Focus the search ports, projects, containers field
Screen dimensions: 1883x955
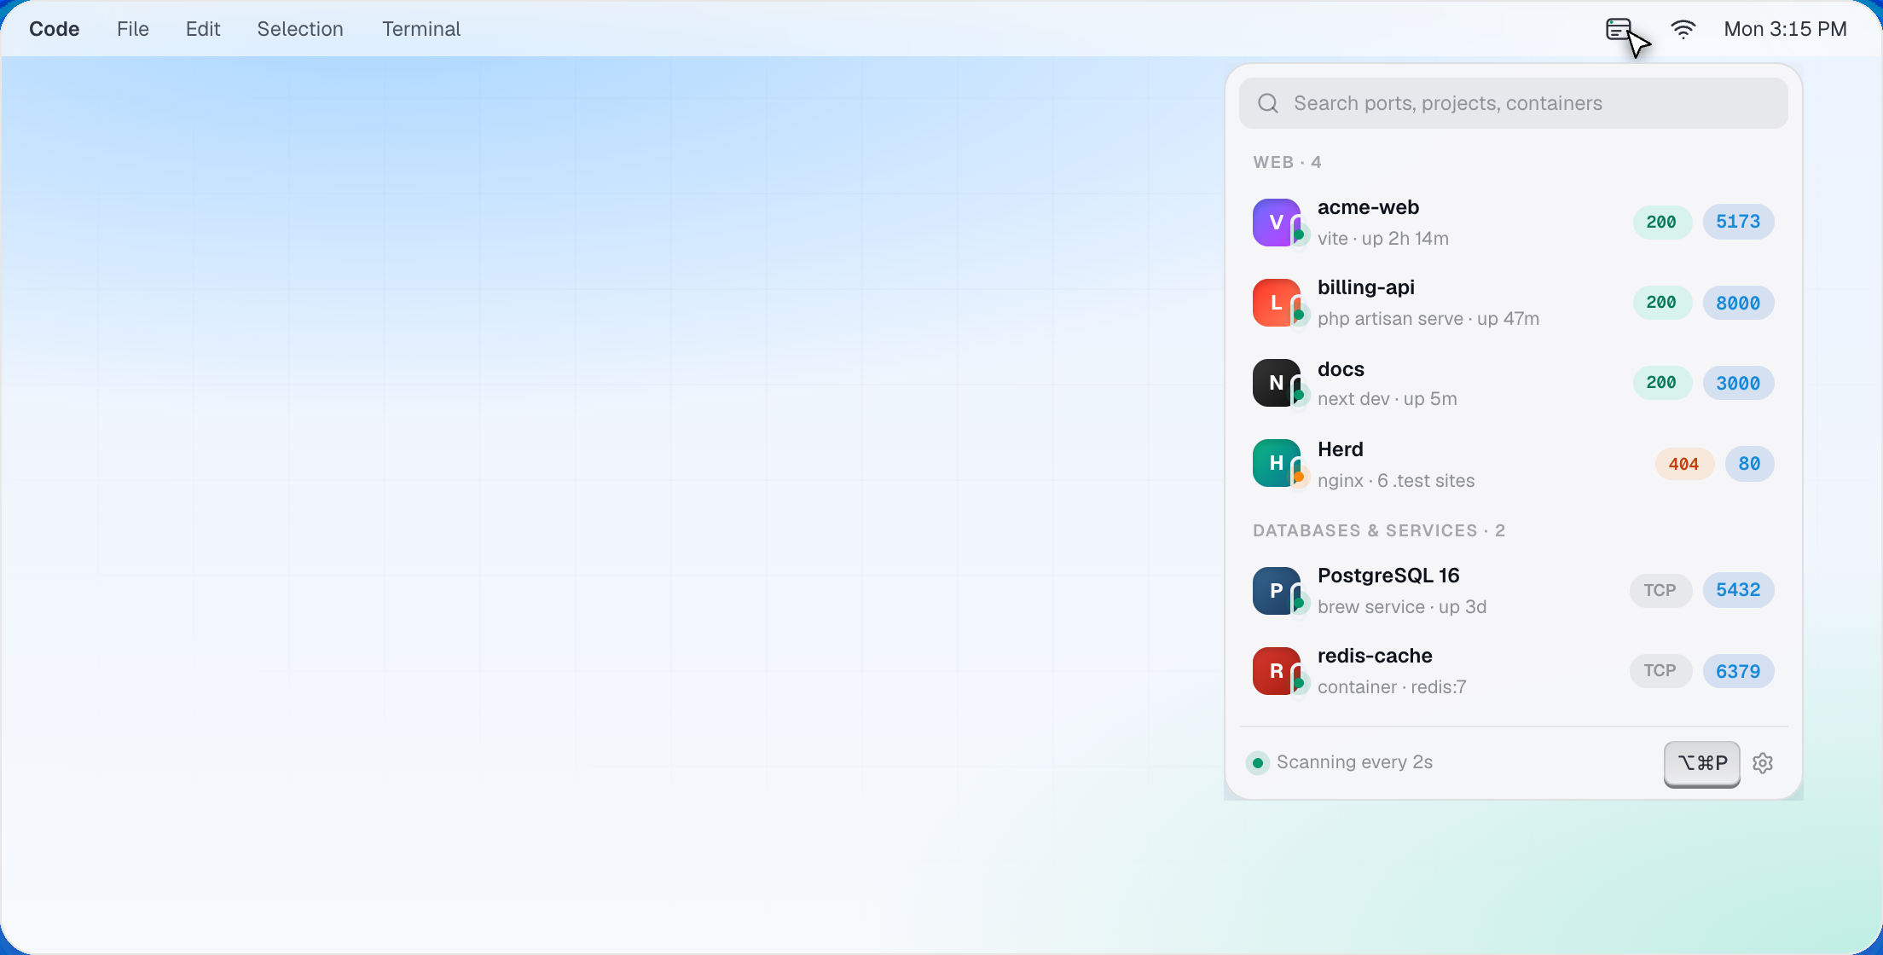[1513, 103]
